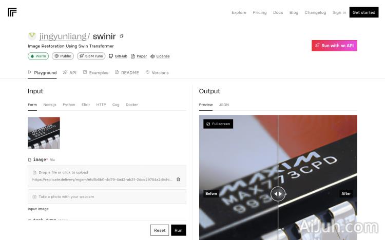Select the Python input tab

[x=69, y=105]
